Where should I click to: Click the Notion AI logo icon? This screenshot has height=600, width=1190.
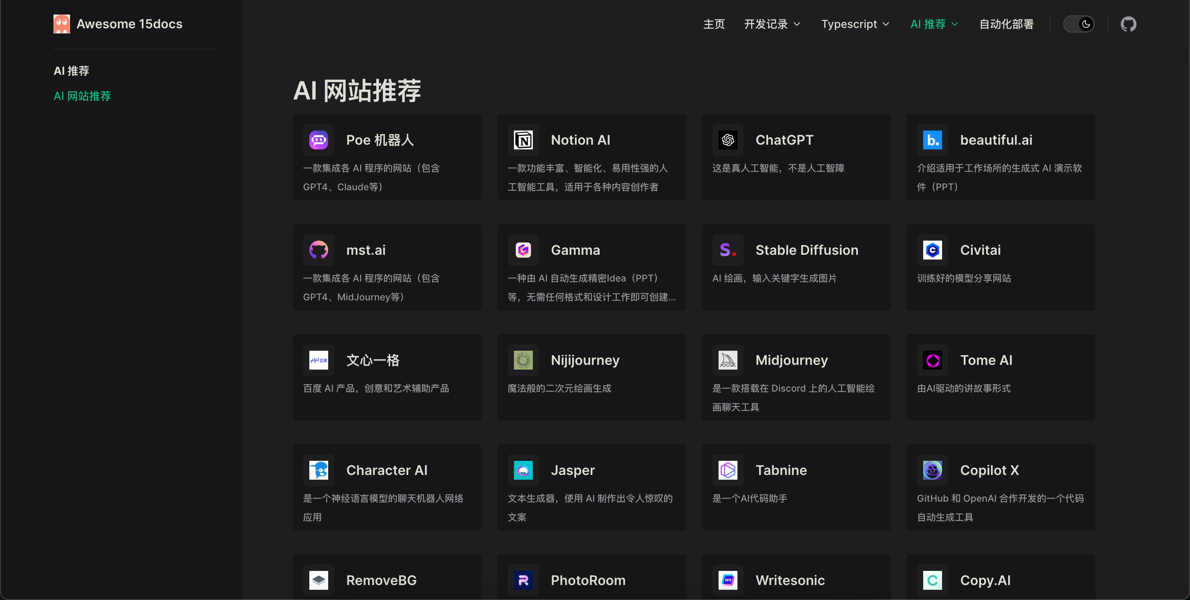(x=523, y=140)
